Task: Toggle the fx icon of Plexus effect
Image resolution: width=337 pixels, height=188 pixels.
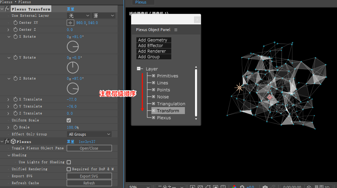Action: pos(7,141)
